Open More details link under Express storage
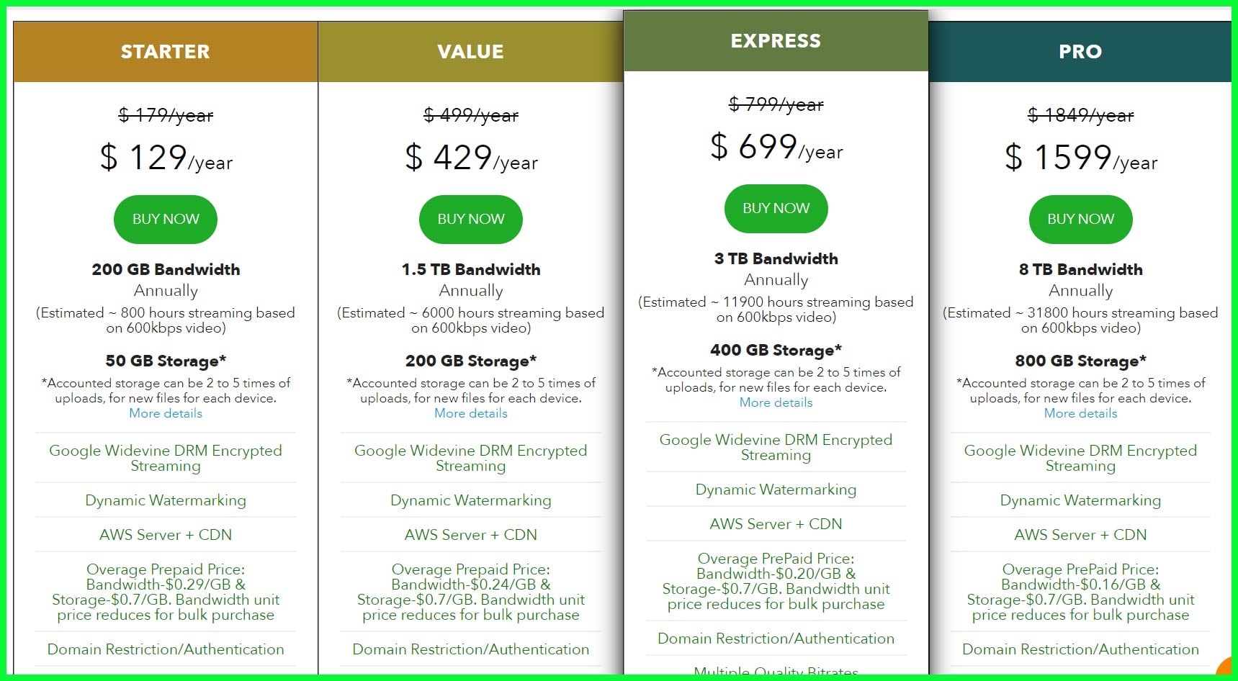1238x681 pixels. (776, 402)
